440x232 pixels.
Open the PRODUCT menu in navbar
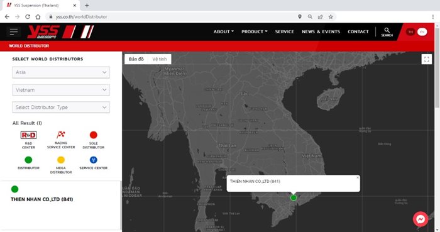coord(254,31)
